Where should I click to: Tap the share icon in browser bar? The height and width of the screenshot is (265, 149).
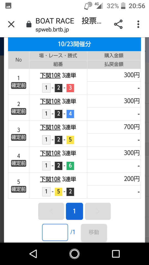118,24
